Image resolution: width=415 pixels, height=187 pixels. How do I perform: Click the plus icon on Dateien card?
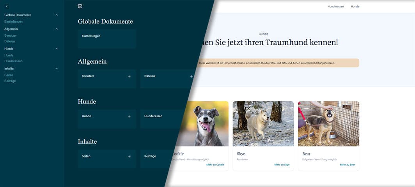click(192, 76)
